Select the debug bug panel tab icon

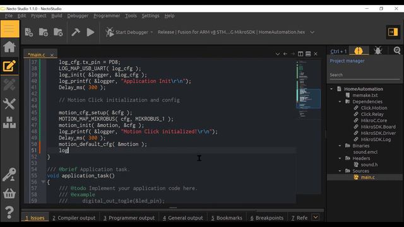pos(377,50)
